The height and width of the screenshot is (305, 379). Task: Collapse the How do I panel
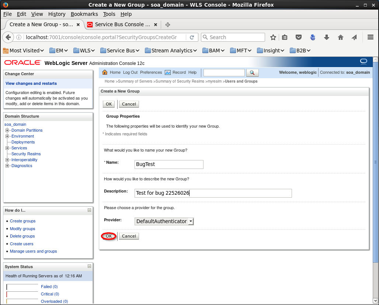[89, 210]
